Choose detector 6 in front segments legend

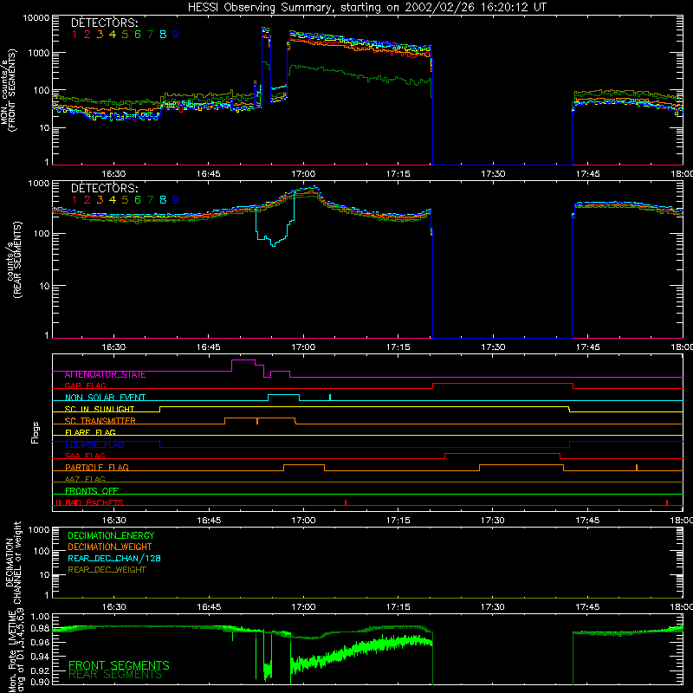(x=138, y=34)
